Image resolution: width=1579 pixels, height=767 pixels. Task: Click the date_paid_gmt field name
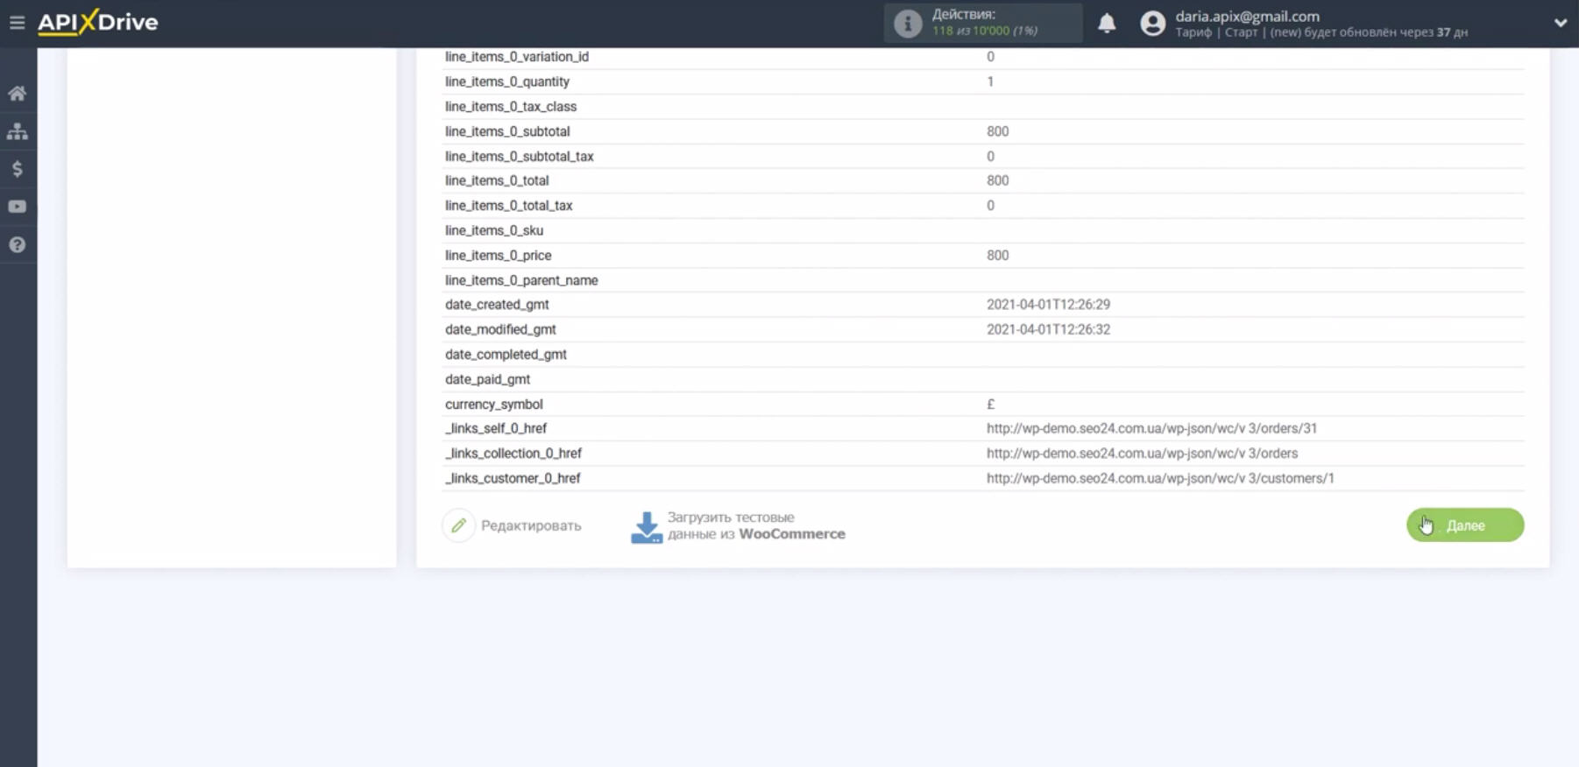point(487,379)
